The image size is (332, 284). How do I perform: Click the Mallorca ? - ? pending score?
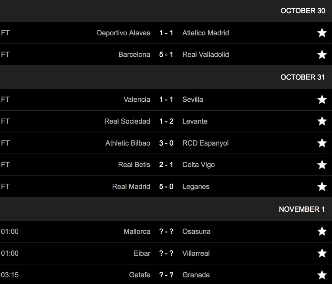166,231
